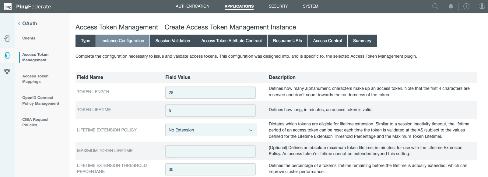The width and height of the screenshot is (488, 177).
Task: Go back using the OAuth chevron
Action: click(x=19, y=24)
